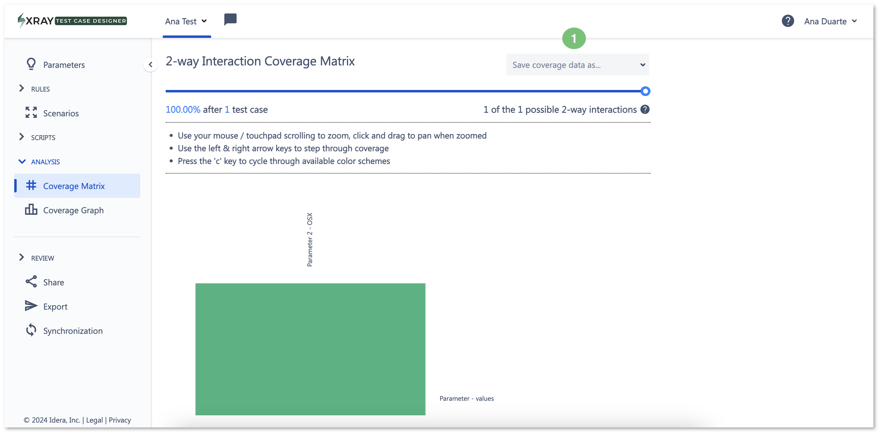The width and height of the screenshot is (881, 435).
Task: Click the Parameters lightbulb icon
Action: tap(31, 64)
